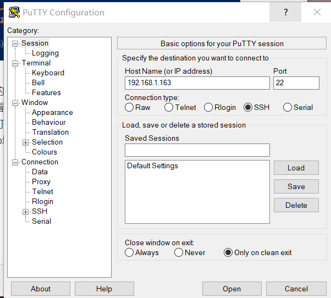Viewport: 331px width, 298px height.
Task: Close the PuTTY Configuration window
Action: [x=317, y=12]
